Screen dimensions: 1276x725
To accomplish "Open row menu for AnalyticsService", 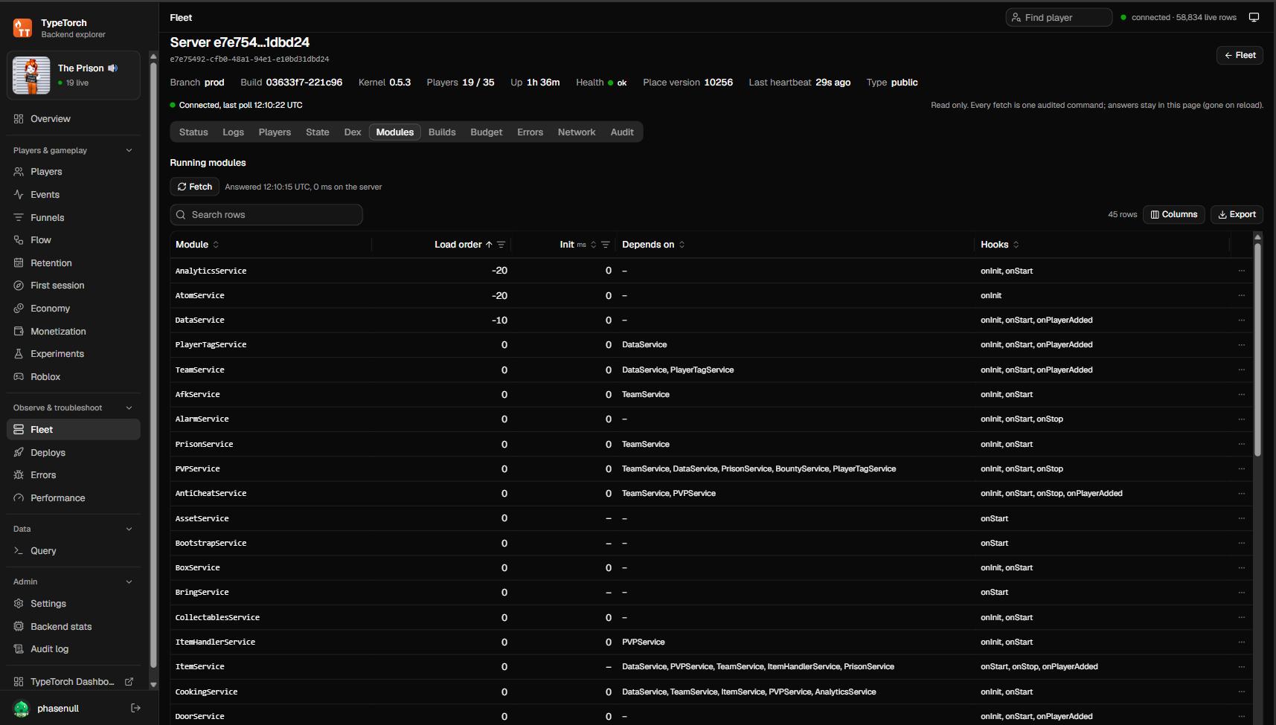I will [1241, 271].
